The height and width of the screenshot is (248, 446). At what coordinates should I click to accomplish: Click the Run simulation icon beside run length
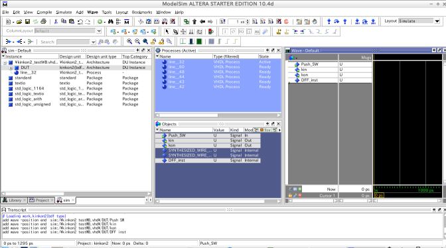[x=255, y=22]
